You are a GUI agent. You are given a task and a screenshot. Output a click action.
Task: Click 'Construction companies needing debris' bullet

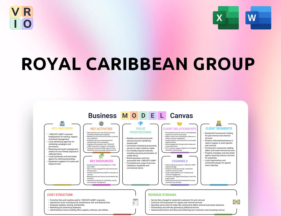(220, 149)
